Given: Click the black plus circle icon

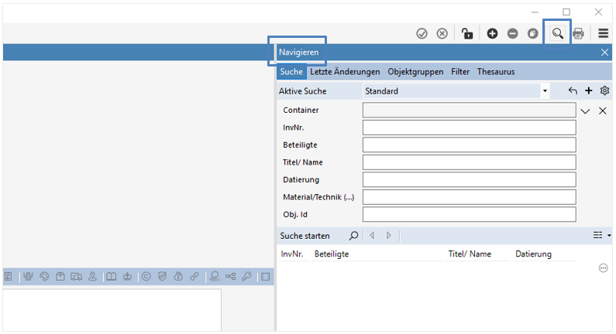Looking at the screenshot, I should pos(492,33).
